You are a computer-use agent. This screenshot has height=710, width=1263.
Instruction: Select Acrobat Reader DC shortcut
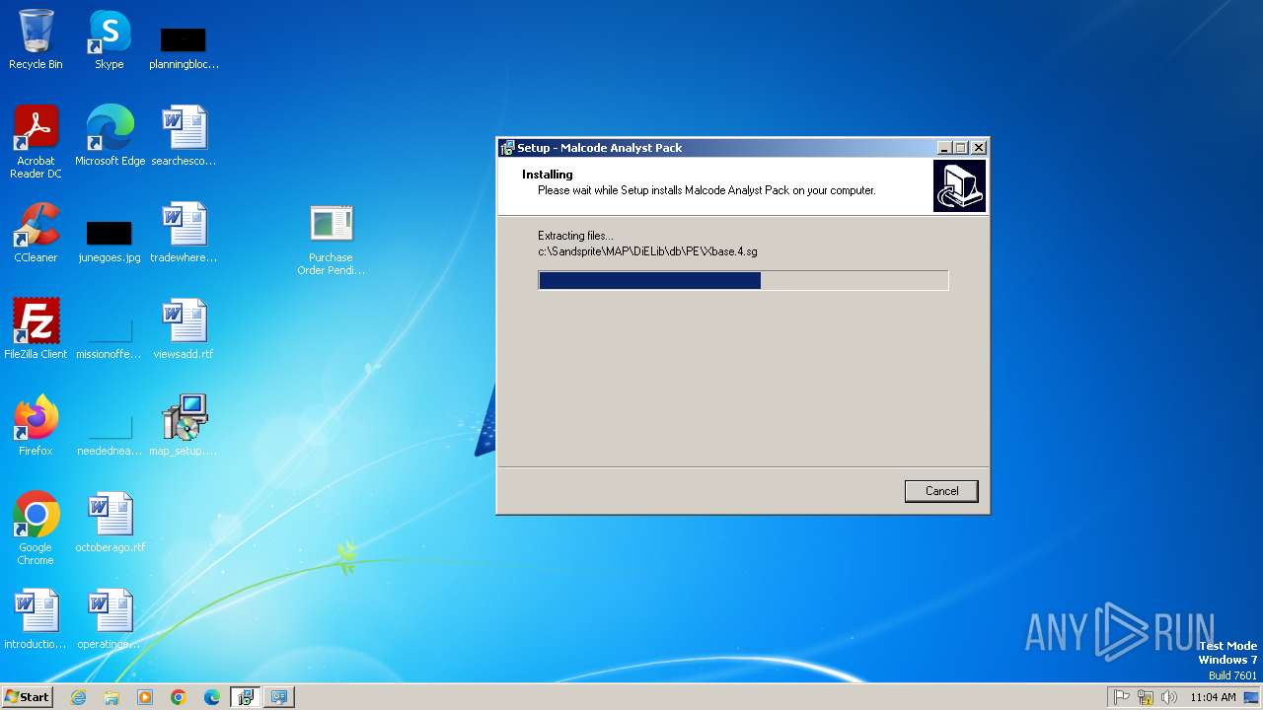(36, 142)
